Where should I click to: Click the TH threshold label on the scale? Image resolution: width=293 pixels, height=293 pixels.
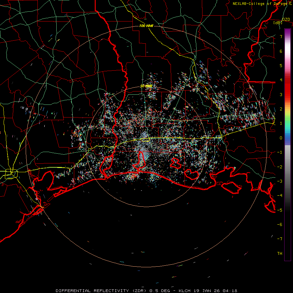coord(280,254)
